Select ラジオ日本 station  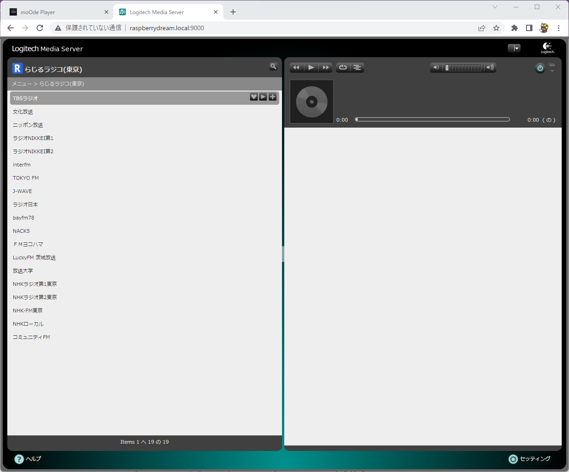click(x=144, y=204)
